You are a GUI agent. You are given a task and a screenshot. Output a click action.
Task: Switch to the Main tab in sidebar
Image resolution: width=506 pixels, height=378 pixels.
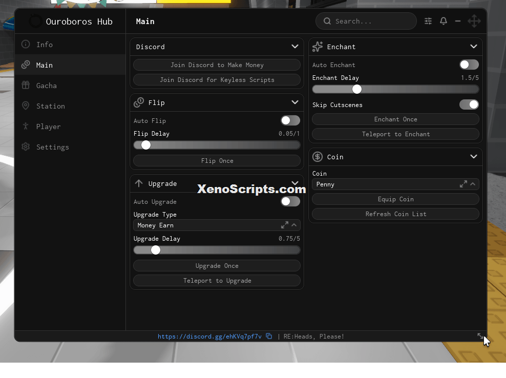tap(70, 65)
